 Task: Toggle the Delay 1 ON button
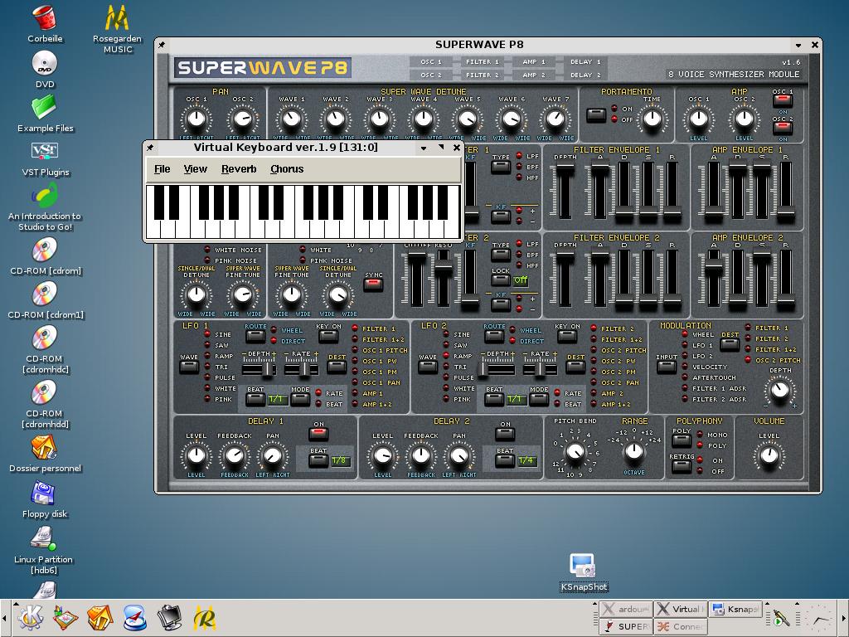click(x=318, y=434)
